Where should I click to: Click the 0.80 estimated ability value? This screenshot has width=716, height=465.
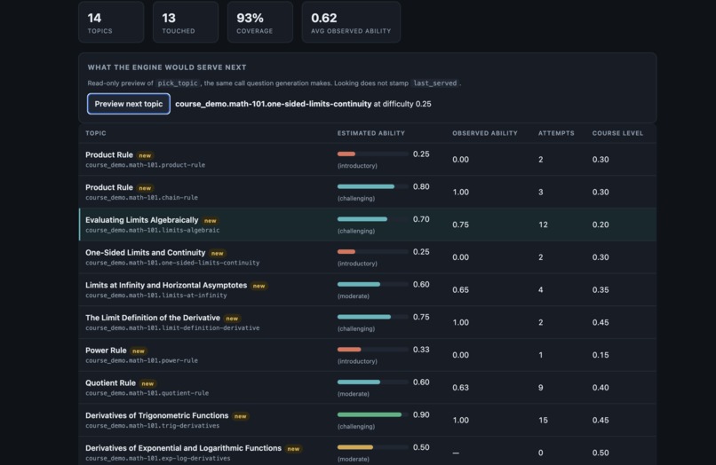[x=421, y=186]
